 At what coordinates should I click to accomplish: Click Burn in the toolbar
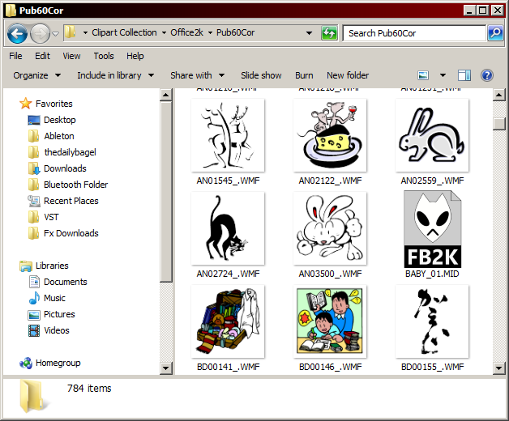tap(304, 75)
